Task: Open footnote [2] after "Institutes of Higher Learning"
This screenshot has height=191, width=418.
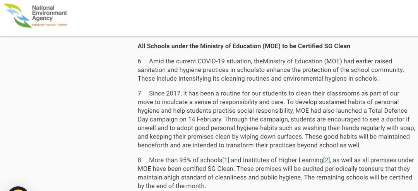Action: (327, 160)
